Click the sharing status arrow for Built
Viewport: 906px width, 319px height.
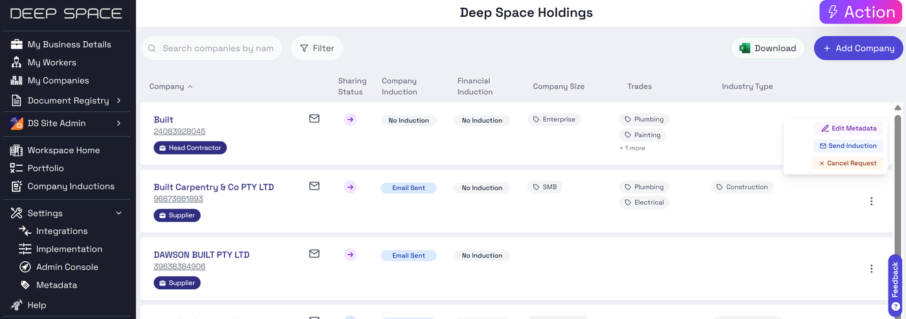pos(350,119)
